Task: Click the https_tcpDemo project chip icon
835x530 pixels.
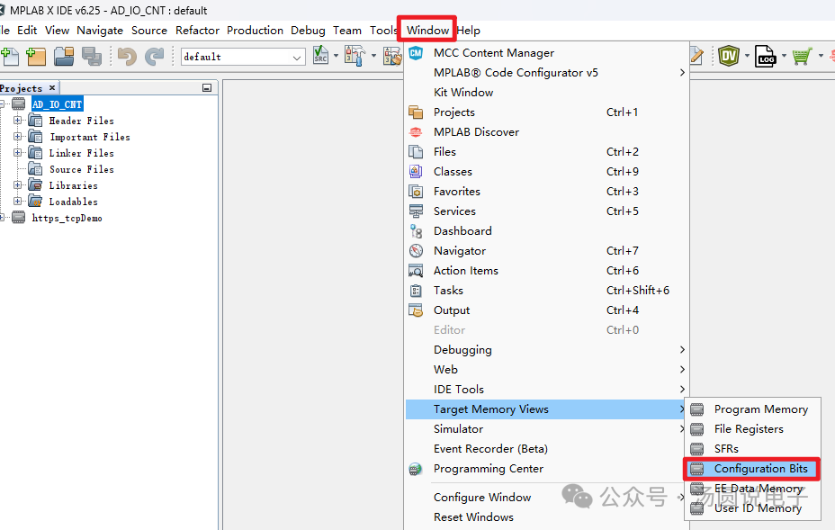Action: 19,218
